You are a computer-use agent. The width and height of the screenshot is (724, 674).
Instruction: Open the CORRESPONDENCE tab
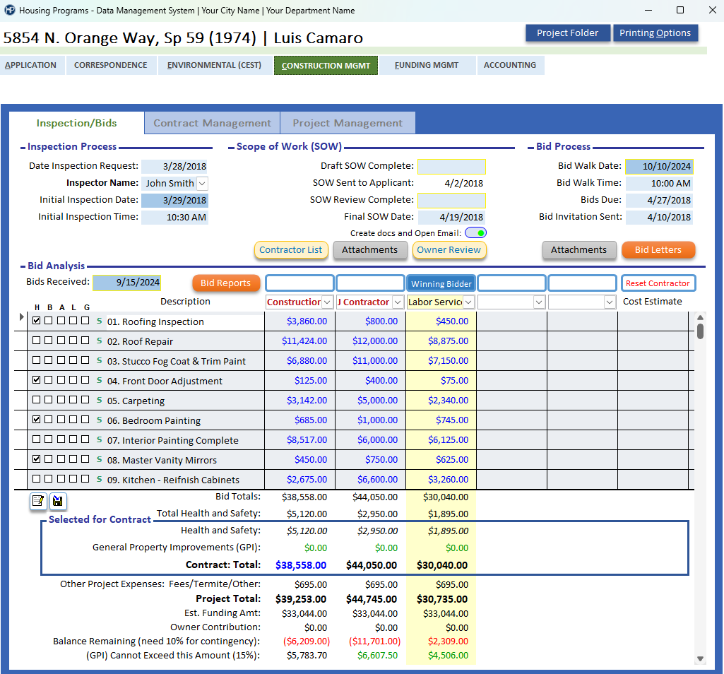tap(111, 65)
